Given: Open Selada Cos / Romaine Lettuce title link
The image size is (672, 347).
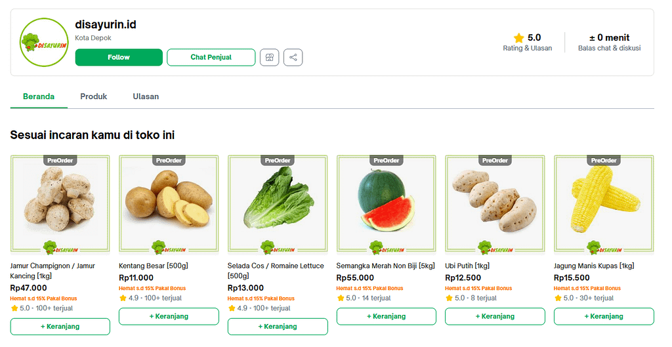Looking at the screenshot, I should (276, 271).
